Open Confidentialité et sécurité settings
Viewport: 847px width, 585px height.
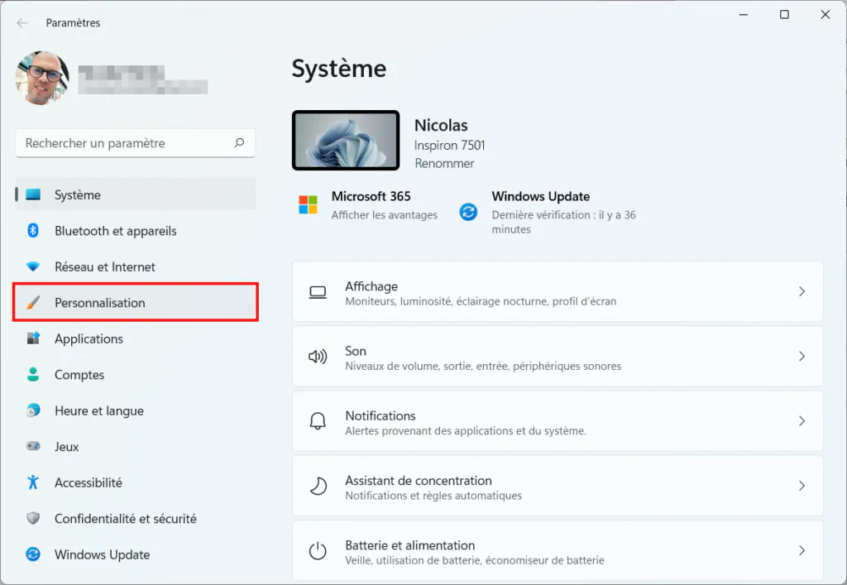136,519
